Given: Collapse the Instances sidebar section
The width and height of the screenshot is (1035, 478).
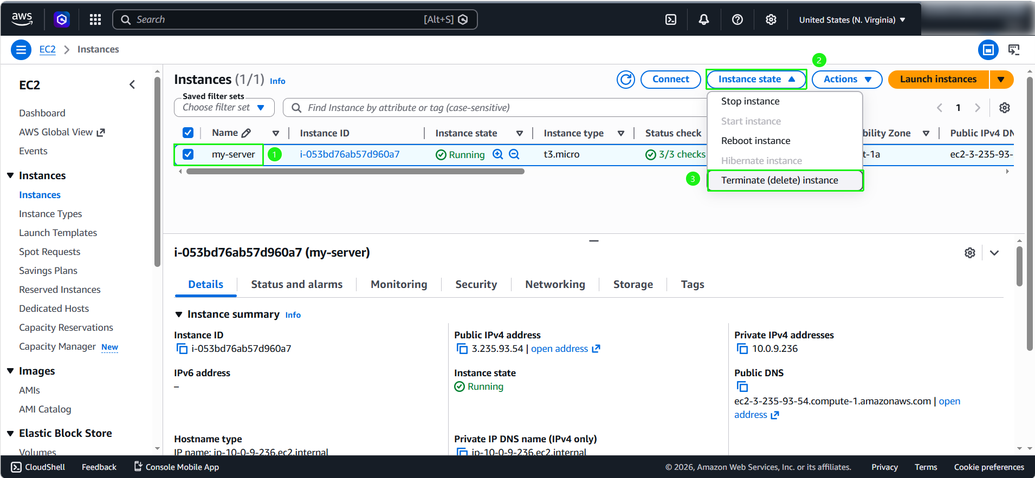Looking at the screenshot, I should pyautogui.click(x=10, y=175).
